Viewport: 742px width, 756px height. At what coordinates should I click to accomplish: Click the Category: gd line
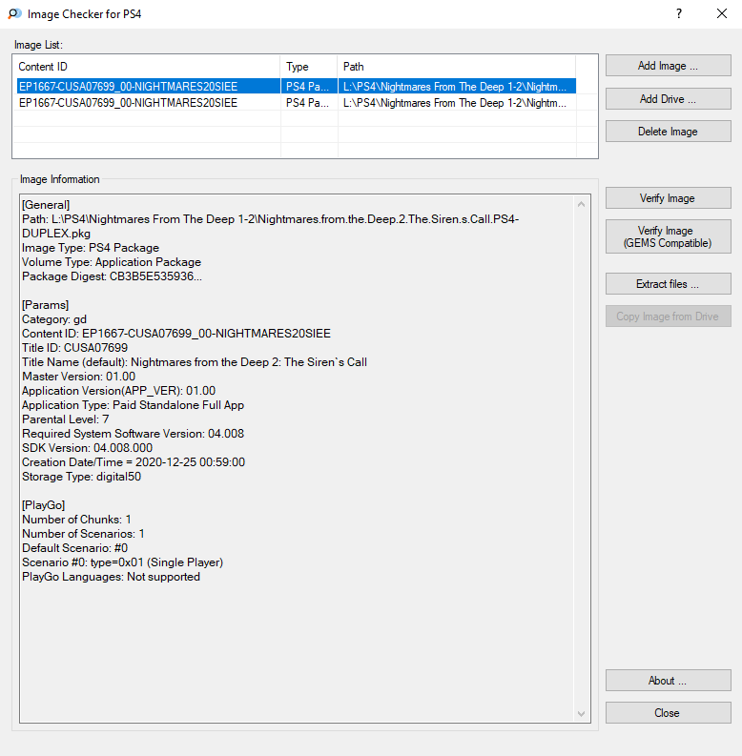click(54, 319)
